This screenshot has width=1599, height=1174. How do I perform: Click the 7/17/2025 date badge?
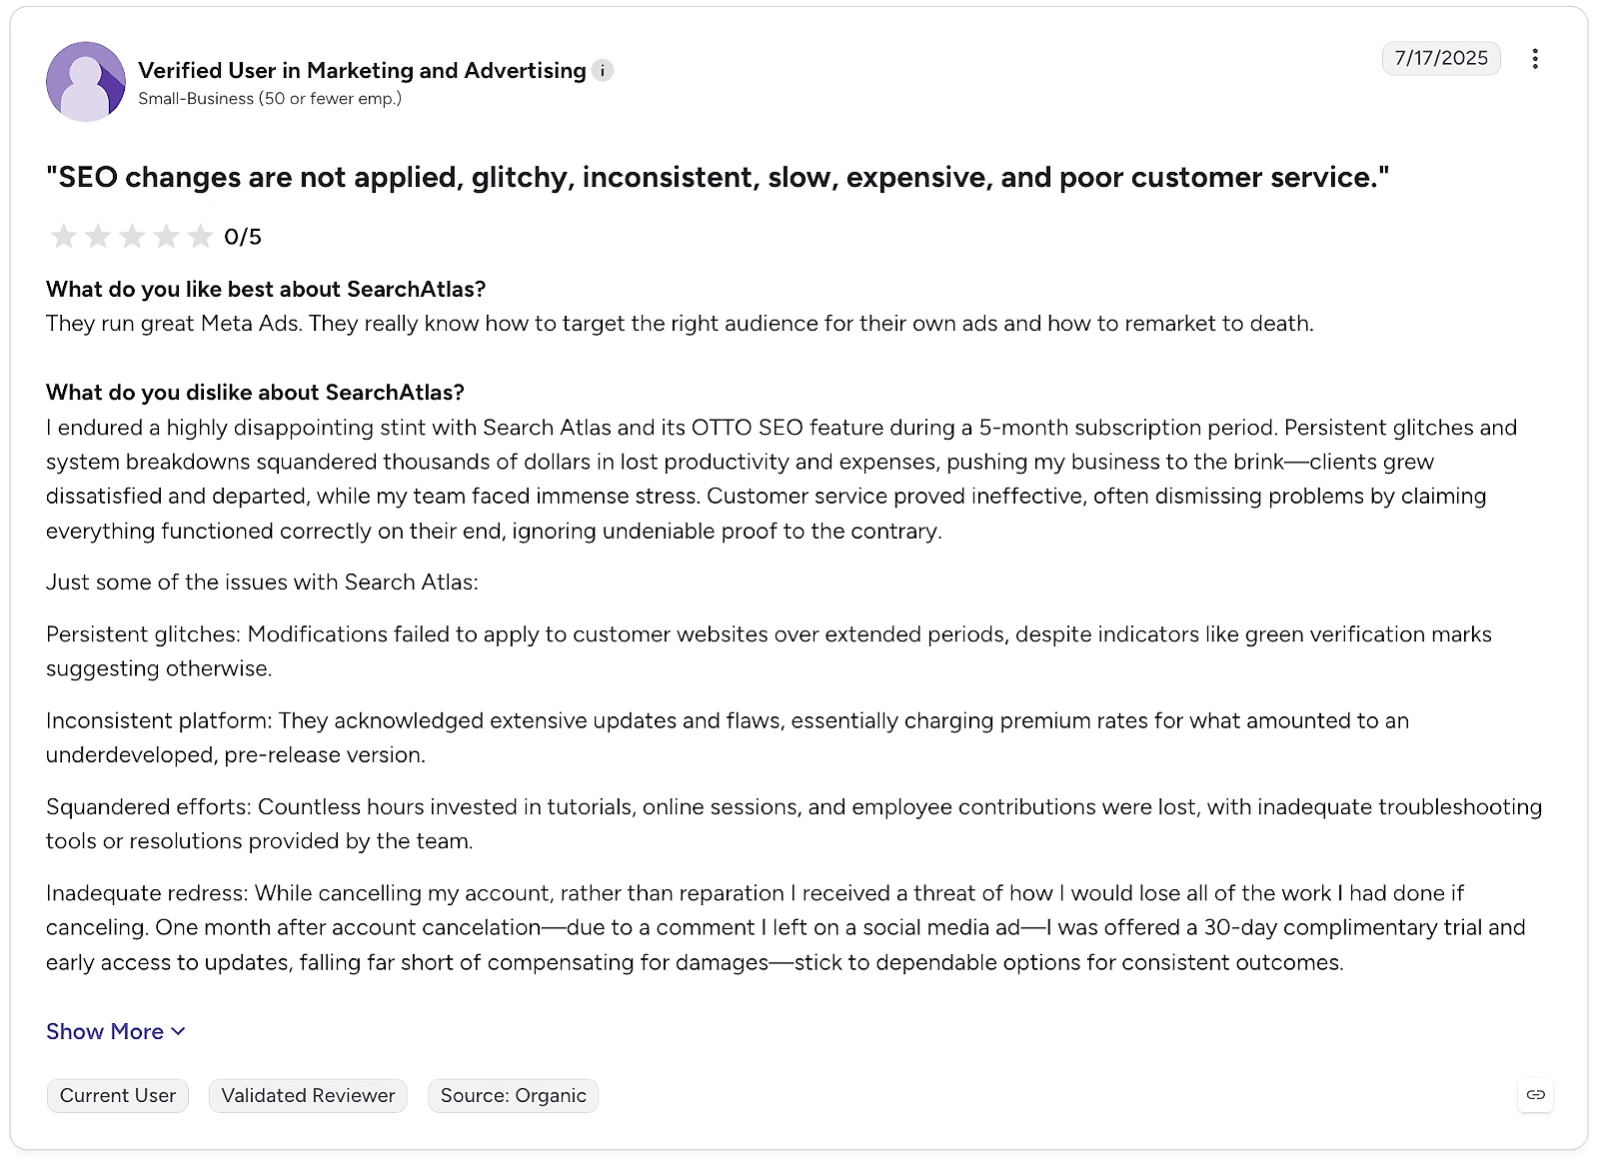1441,58
